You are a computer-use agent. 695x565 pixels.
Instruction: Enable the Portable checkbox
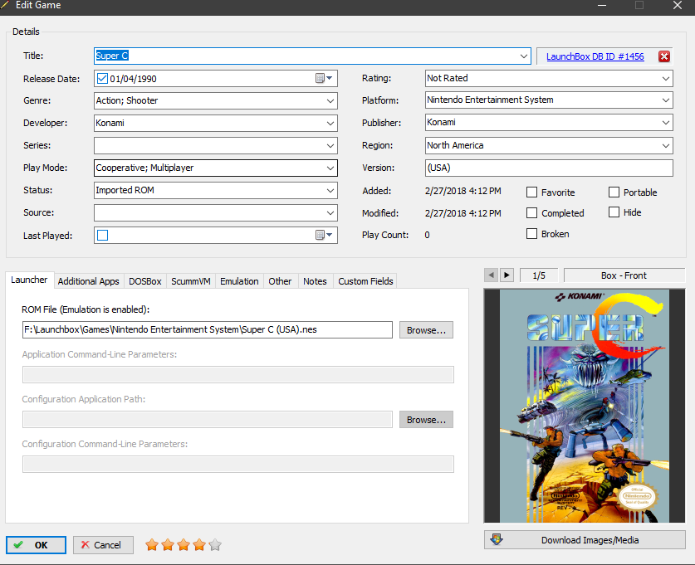pyautogui.click(x=614, y=192)
